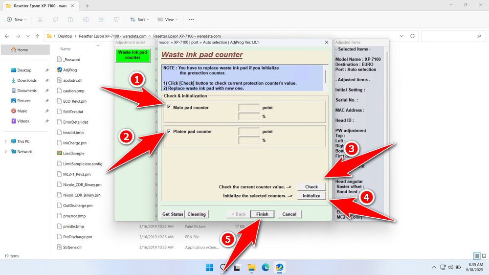Open Music in quick access

(x=22, y=111)
